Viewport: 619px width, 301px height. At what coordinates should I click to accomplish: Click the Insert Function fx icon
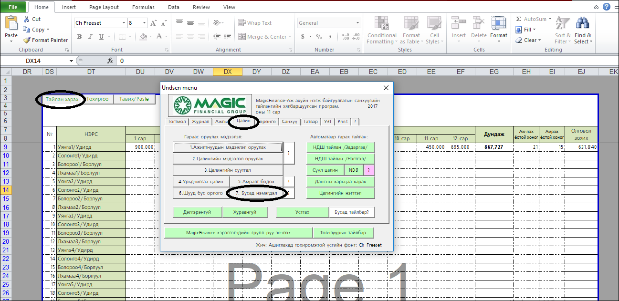[110, 61]
